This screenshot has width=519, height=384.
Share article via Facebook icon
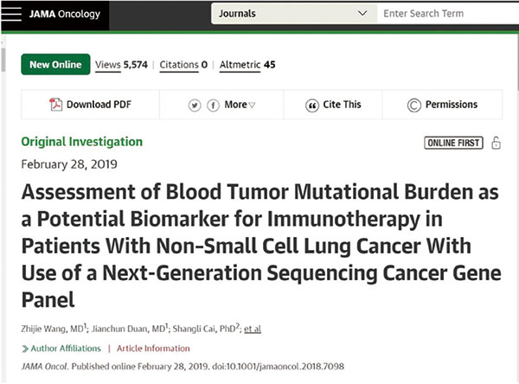coord(213,106)
